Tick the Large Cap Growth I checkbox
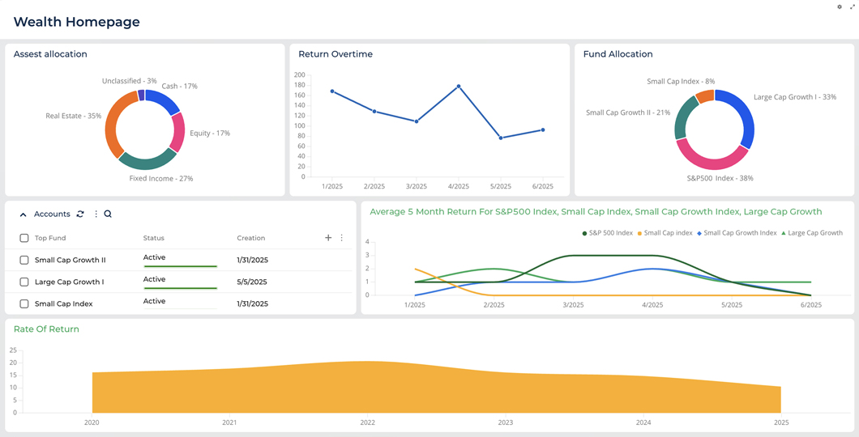This screenshot has height=437, width=859. 24,282
